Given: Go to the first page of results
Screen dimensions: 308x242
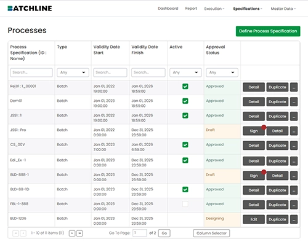Looking at the screenshot, I should point(15,233).
